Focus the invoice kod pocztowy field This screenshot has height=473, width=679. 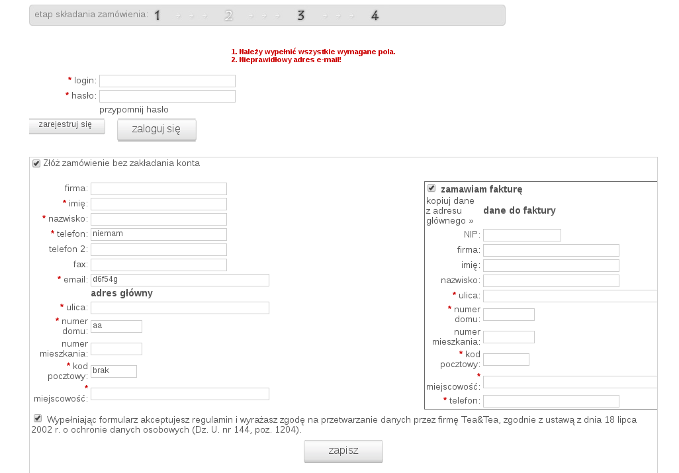pos(506,360)
